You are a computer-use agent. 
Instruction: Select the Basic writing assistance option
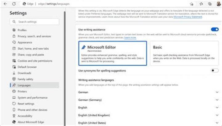pos(184,53)
